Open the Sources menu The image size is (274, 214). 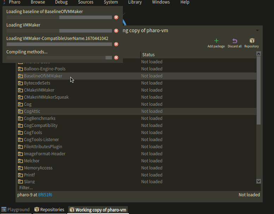85,2
